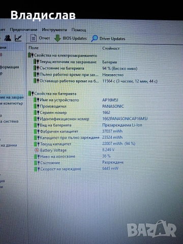
Task: Select the sidebar item ending 'а система'
Action: [x=9, y=121]
